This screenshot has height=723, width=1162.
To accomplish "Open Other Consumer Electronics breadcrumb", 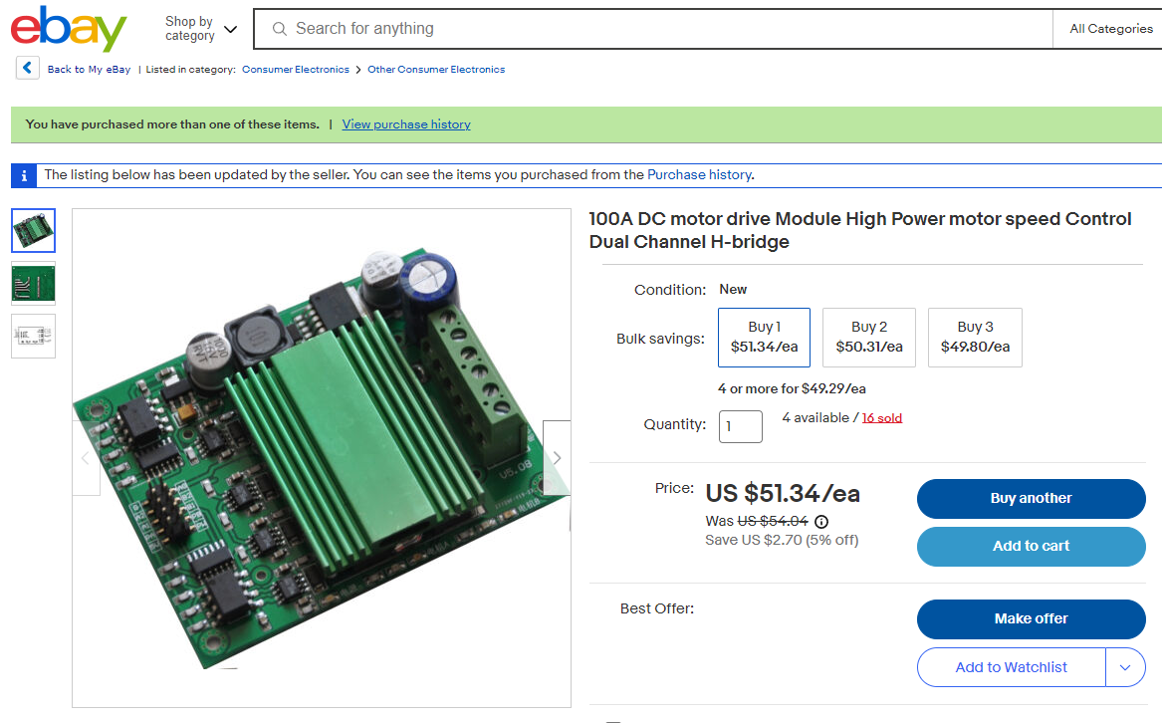I will coord(436,70).
